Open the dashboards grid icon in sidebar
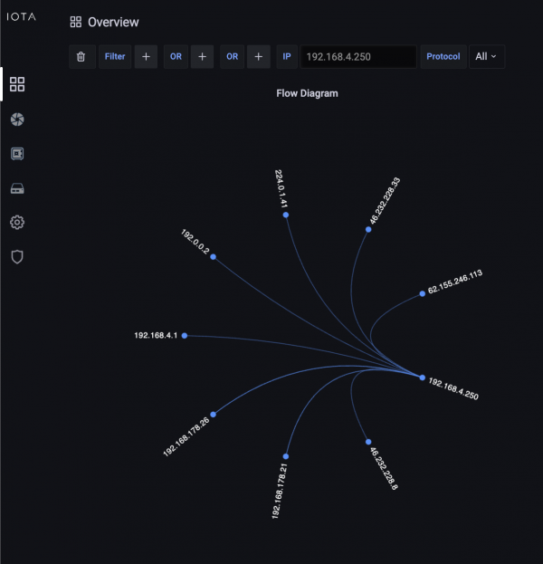Screen dimensions: 543x564 tap(17, 85)
